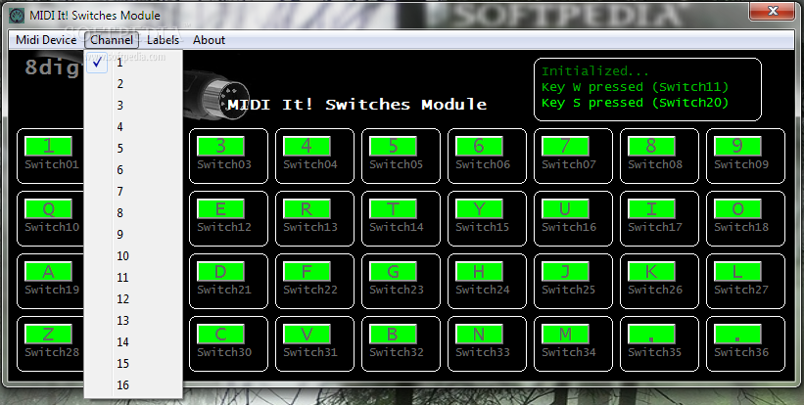
Task: Fire Switch30 green C button
Action: click(220, 335)
